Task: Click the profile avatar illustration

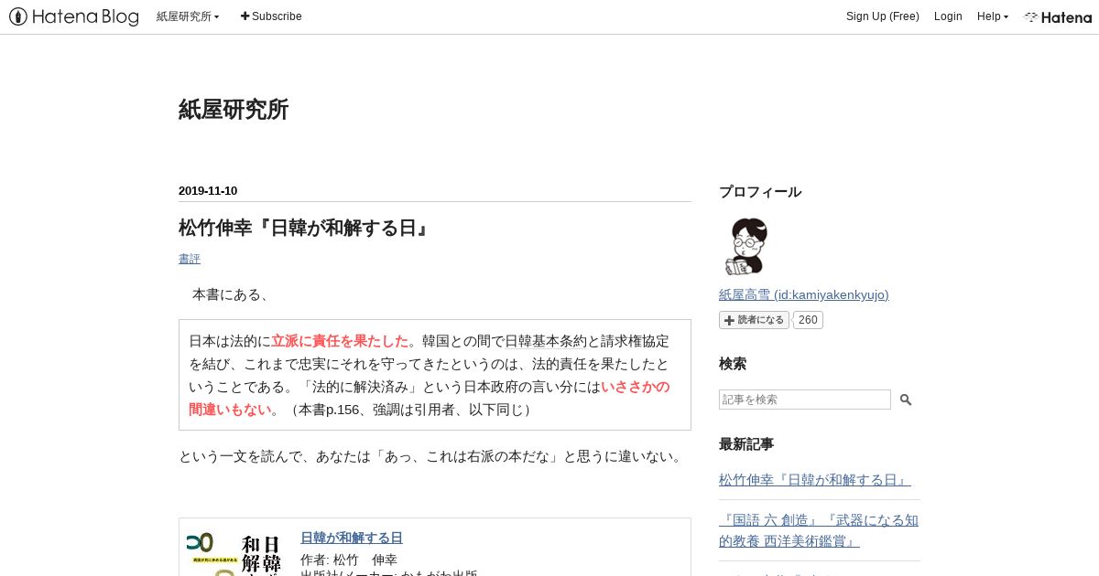Action: (746, 246)
